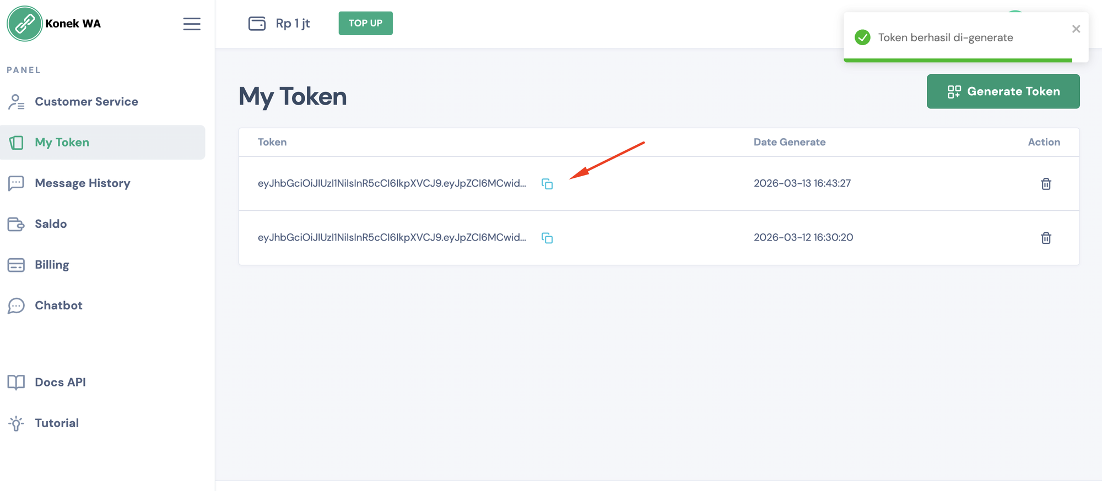Dismiss the token generated notification

(x=1076, y=29)
